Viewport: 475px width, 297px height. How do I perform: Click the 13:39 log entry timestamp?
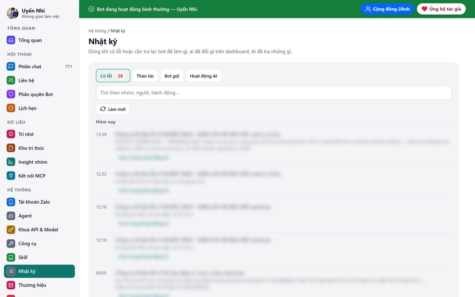click(x=101, y=135)
